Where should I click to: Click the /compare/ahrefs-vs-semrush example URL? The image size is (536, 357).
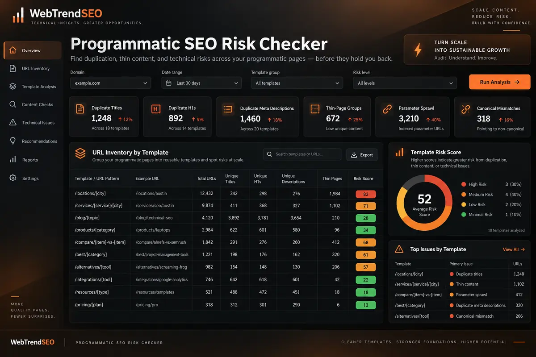pyautogui.click(x=161, y=242)
